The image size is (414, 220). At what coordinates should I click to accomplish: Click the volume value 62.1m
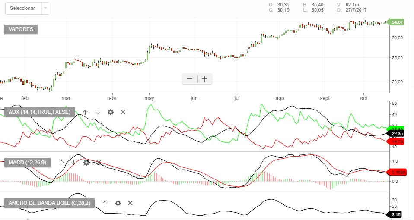[352, 5]
